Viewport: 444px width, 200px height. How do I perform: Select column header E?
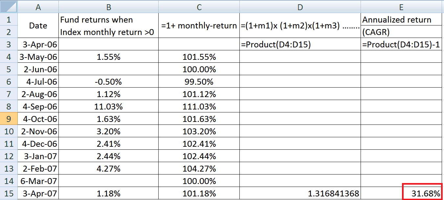tap(401, 7)
